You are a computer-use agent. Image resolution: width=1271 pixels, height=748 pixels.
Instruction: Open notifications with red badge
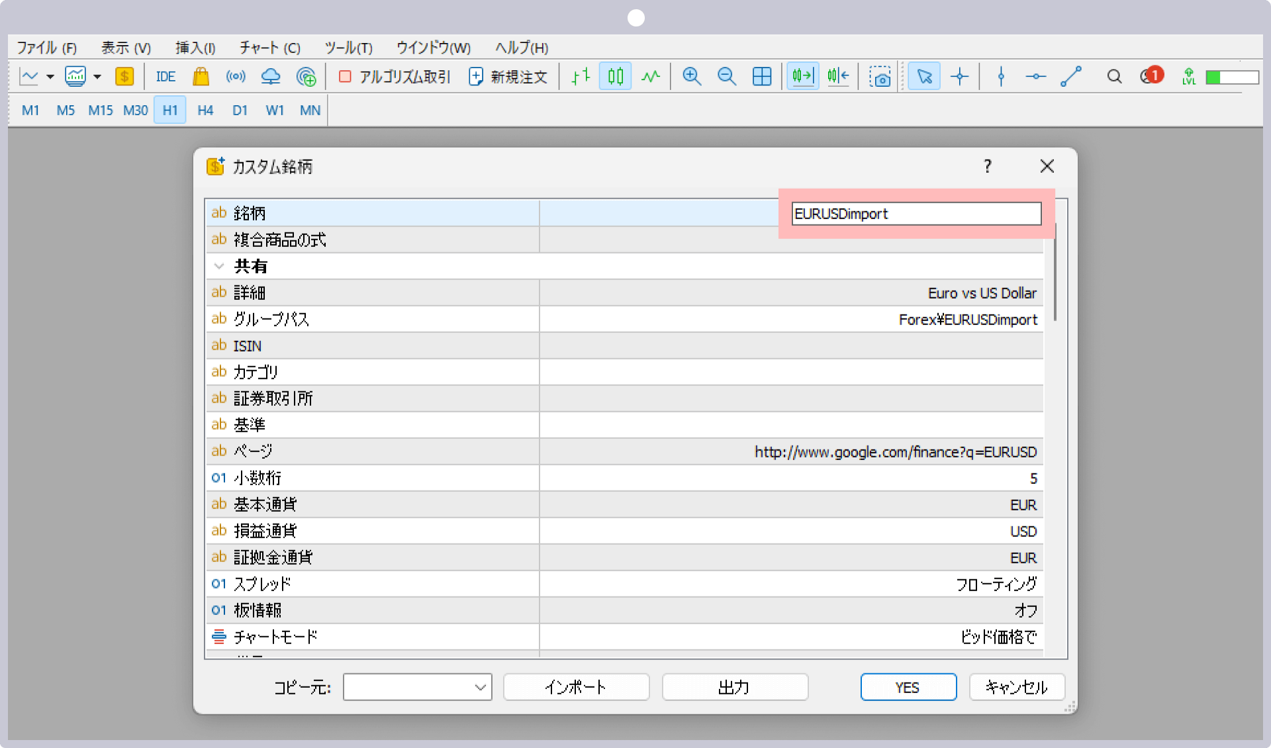point(1152,75)
